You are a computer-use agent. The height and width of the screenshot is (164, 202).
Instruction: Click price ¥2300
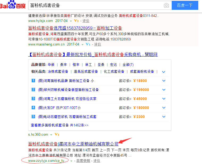(139, 117)
